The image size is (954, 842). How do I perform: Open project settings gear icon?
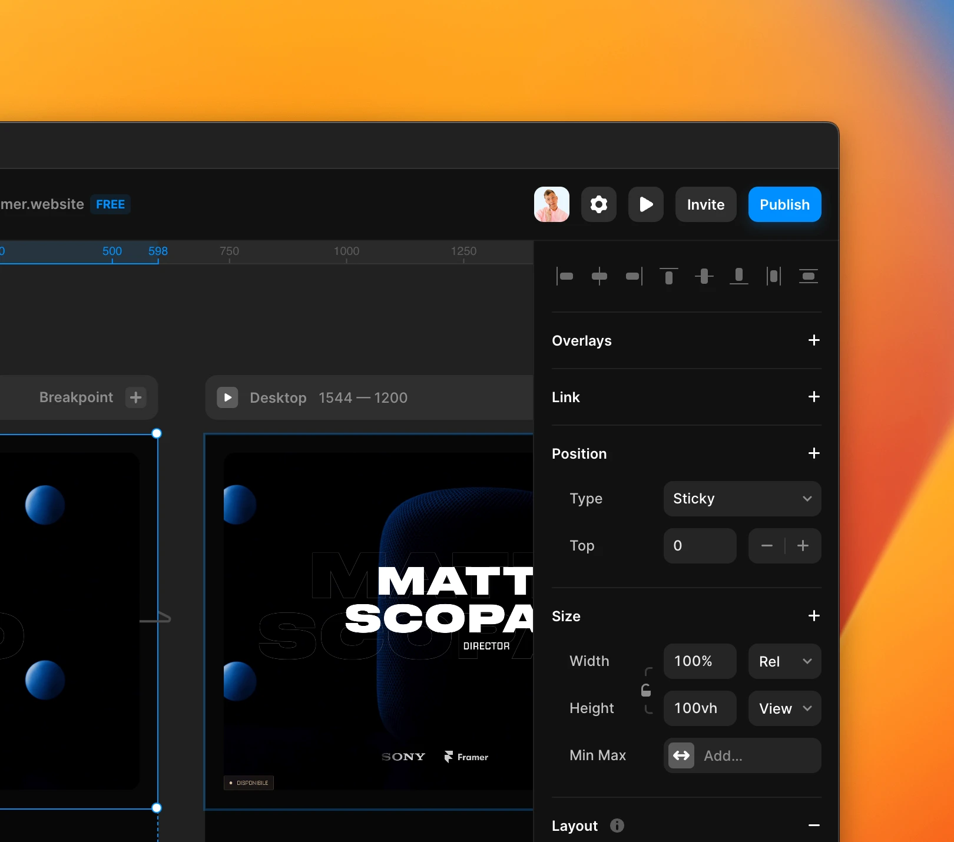pos(598,204)
